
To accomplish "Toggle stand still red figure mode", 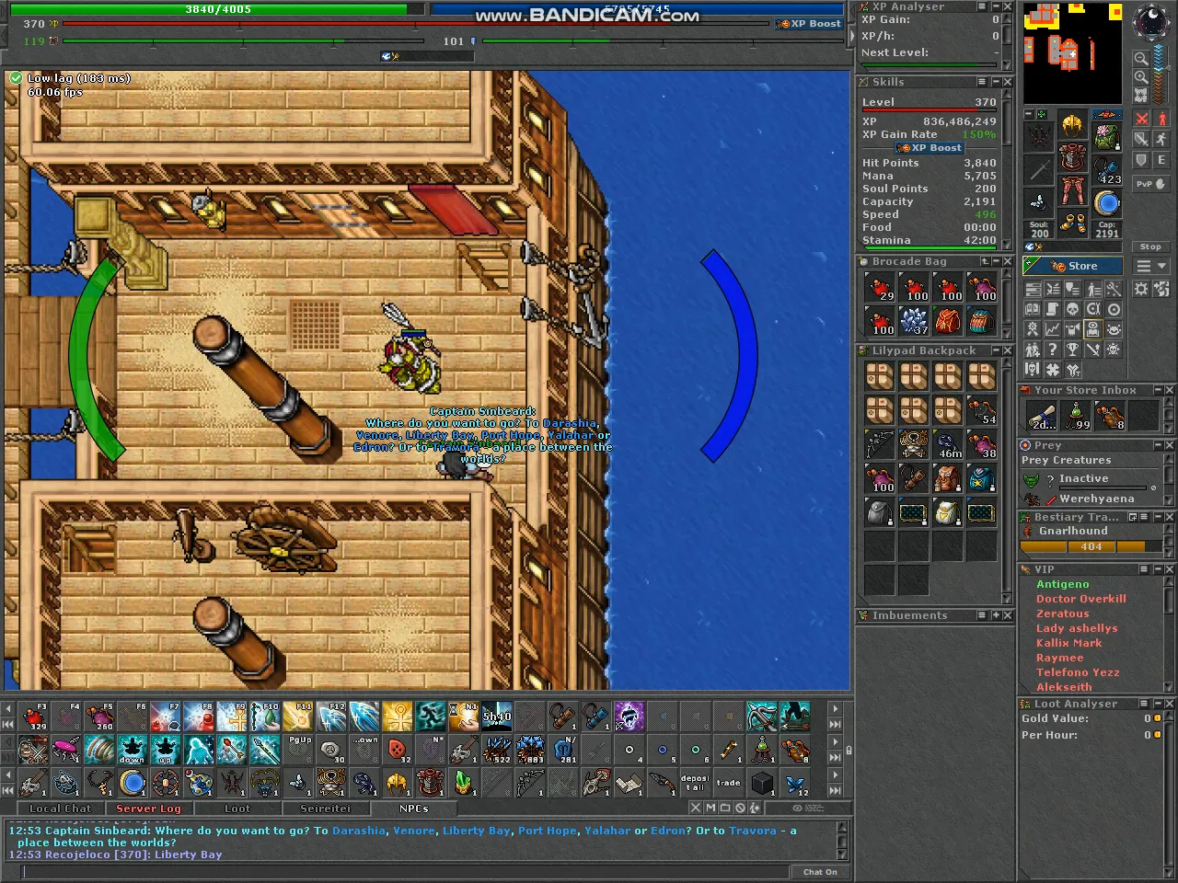I will point(1161,119).
